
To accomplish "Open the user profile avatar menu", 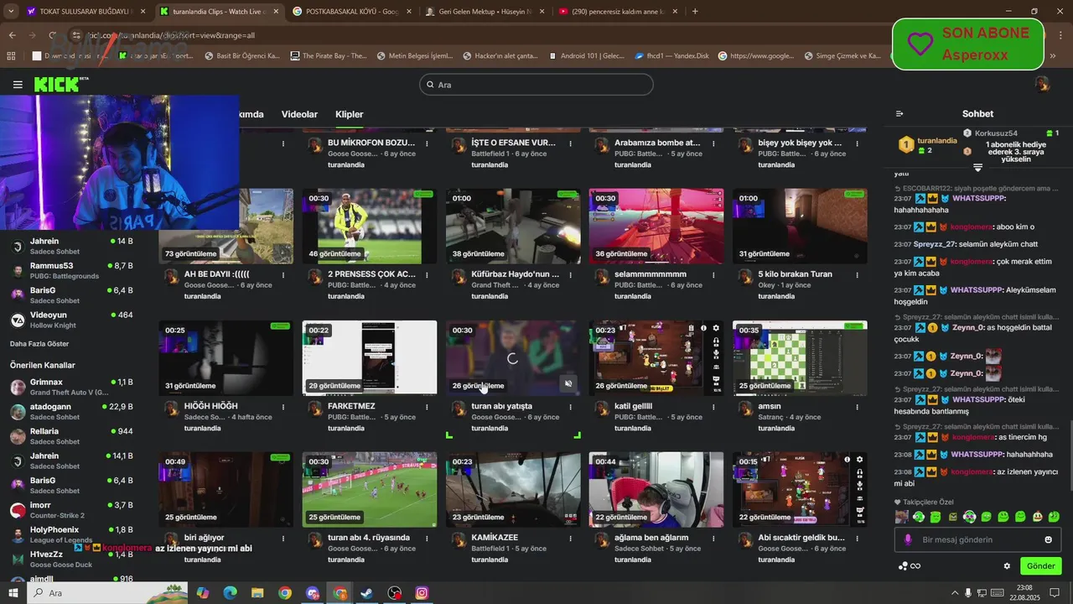I will coord(1042,84).
